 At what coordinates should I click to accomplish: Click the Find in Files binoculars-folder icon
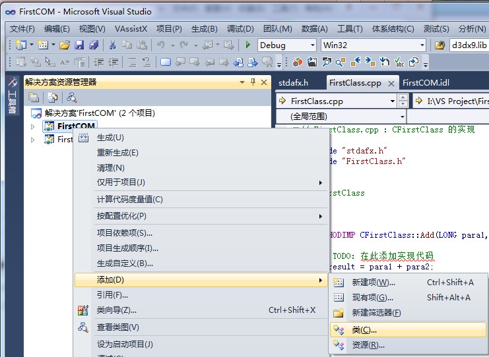pyautogui.click(x=440, y=45)
